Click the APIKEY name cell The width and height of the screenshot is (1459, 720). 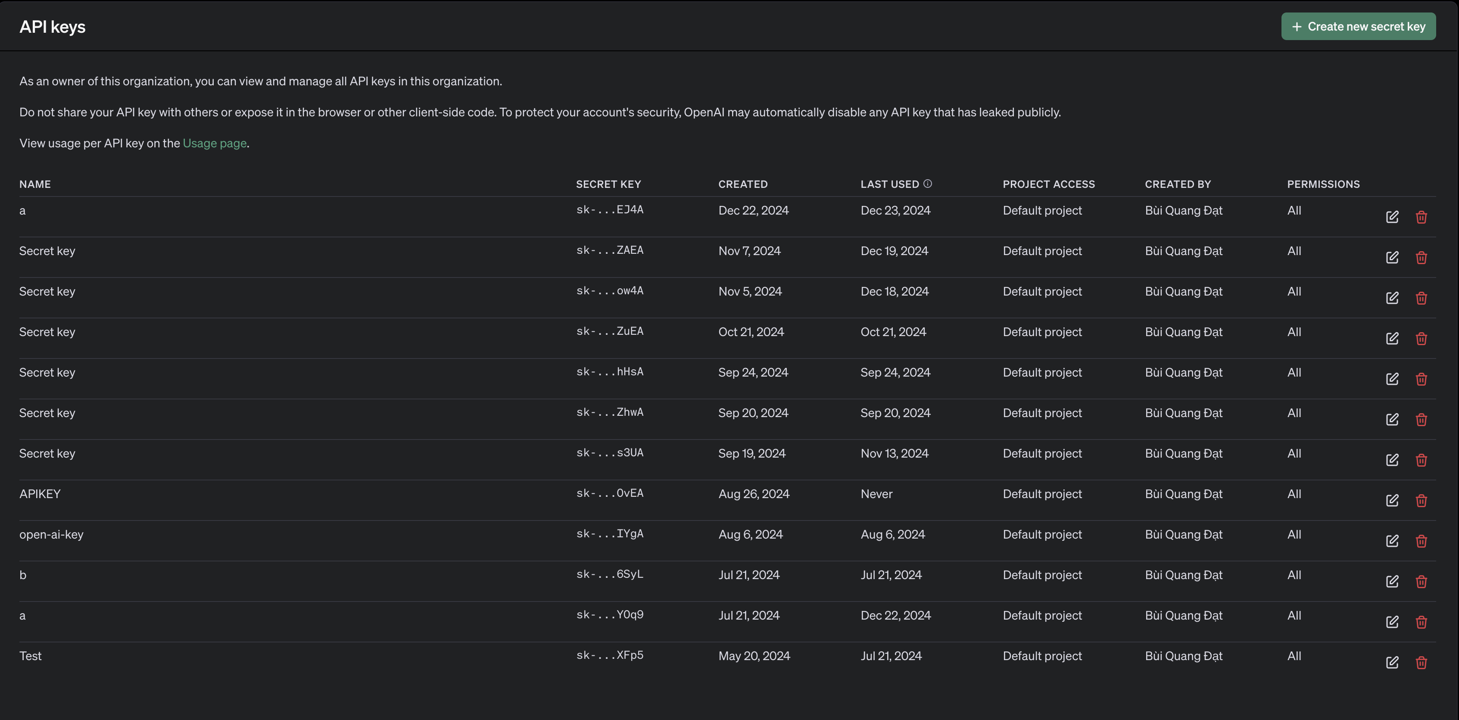click(40, 494)
